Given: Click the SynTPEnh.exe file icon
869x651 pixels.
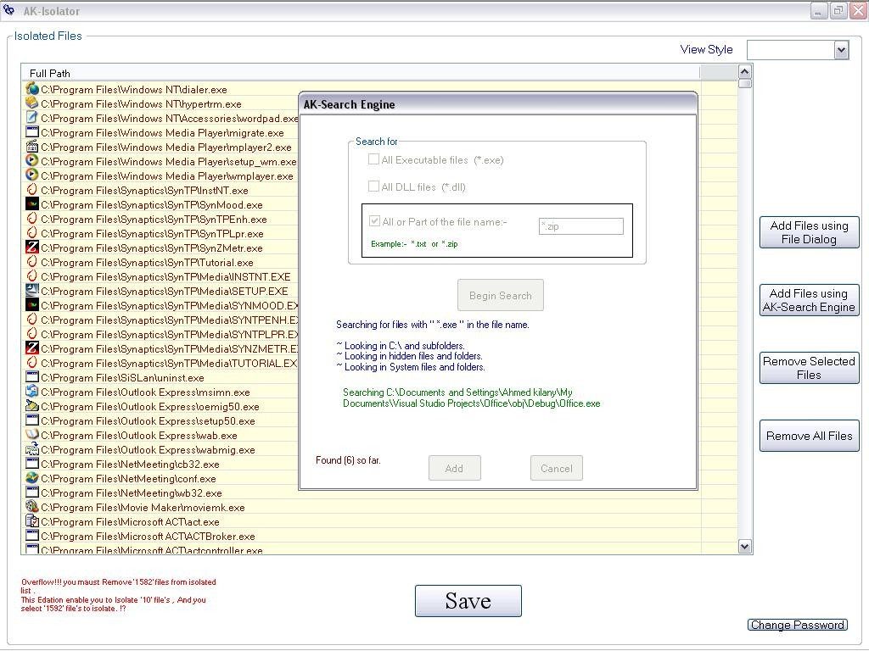Looking at the screenshot, I should (x=32, y=219).
